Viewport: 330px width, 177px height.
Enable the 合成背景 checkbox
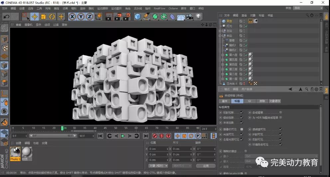[281, 113]
